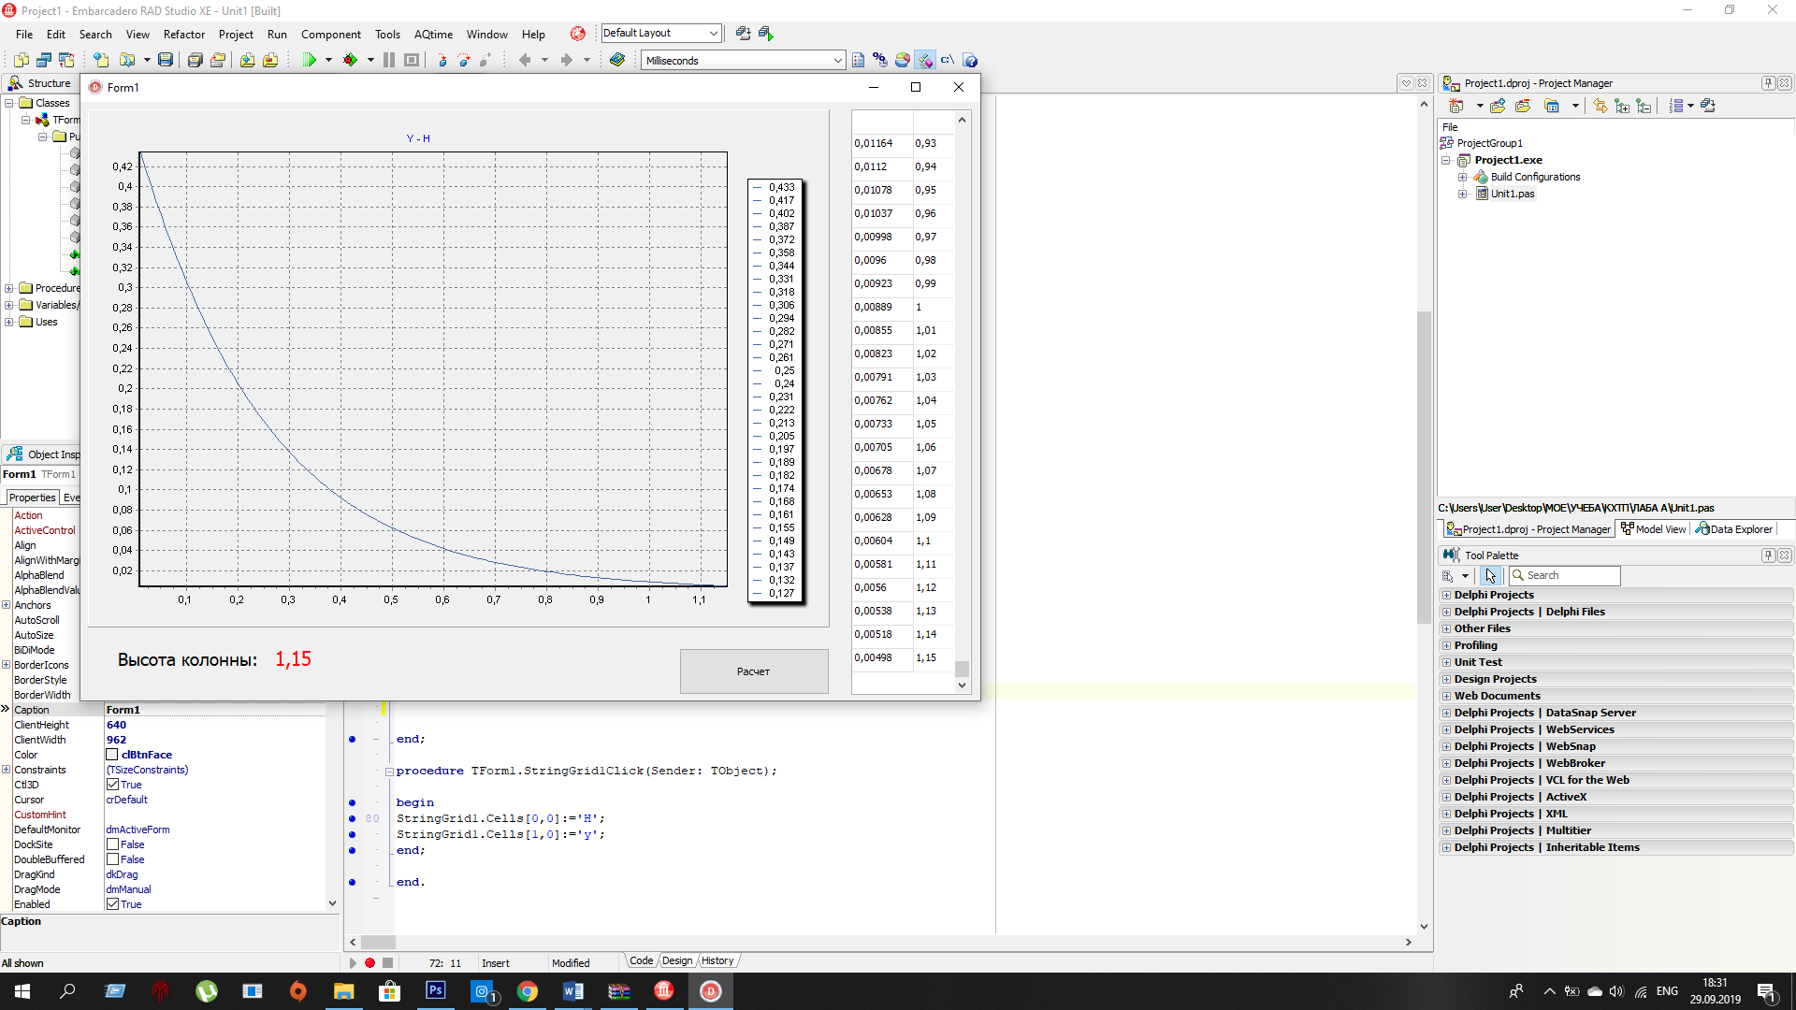
Task: Switch to the Design tab
Action: 677,960
